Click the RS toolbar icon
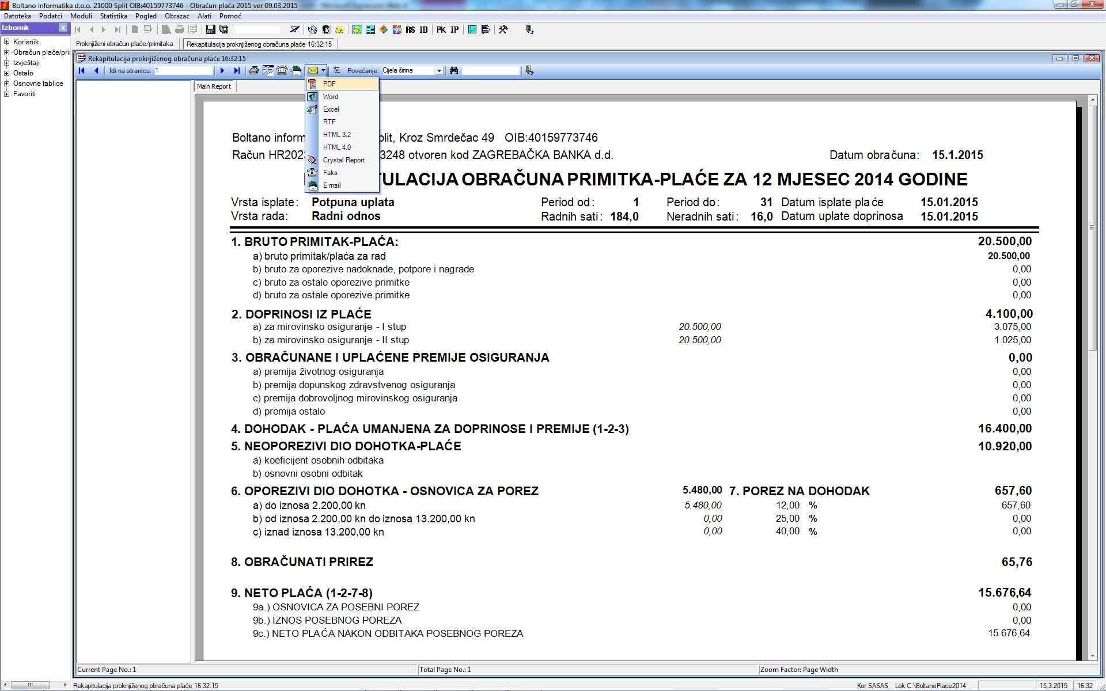This screenshot has width=1106, height=691. tap(410, 29)
